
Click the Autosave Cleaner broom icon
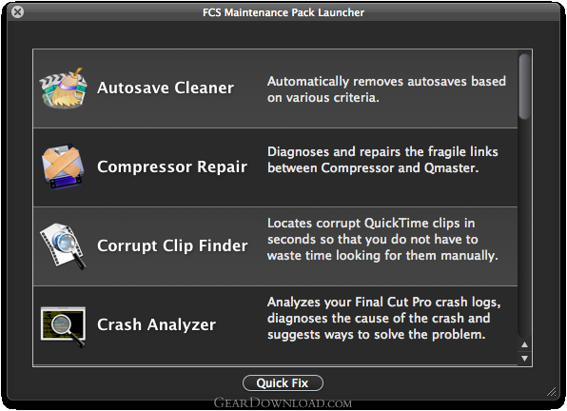(64, 88)
